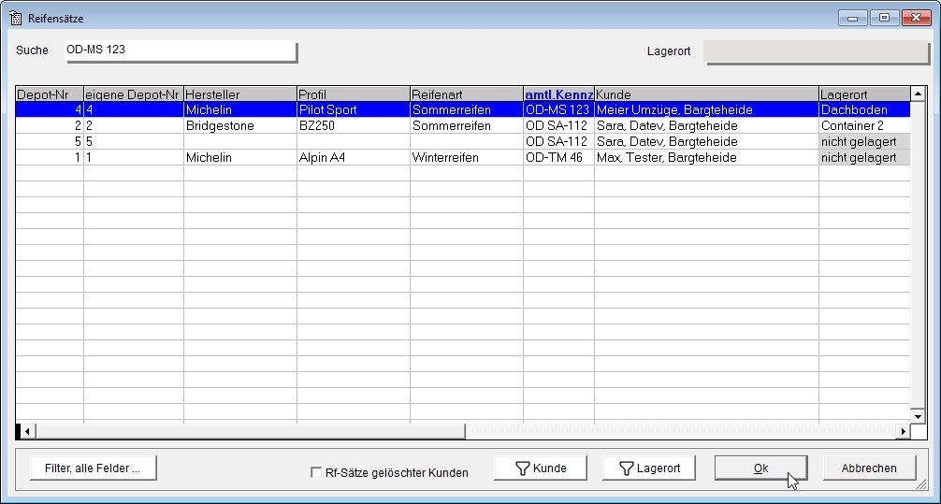Click Michelin in the Alpin A4 row
The height and width of the screenshot is (504, 941).
pyautogui.click(x=240, y=157)
